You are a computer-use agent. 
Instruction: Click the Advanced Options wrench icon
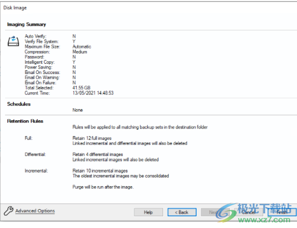[9, 211]
